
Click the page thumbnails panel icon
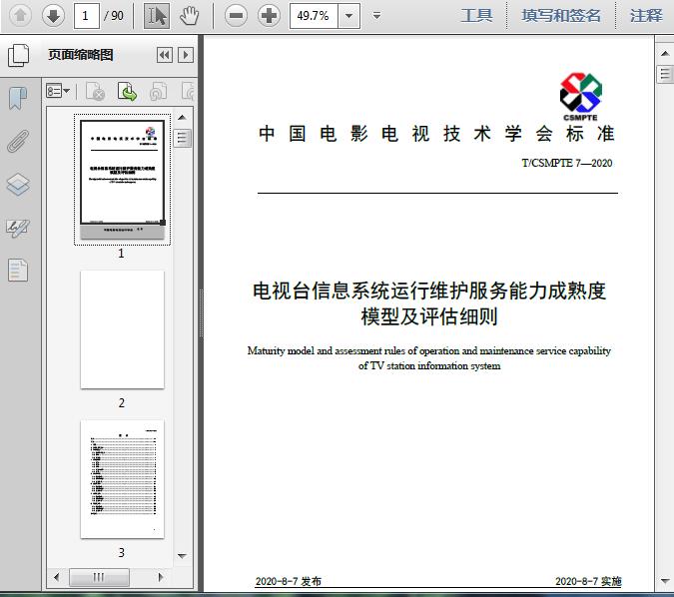pyautogui.click(x=19, y=55)
